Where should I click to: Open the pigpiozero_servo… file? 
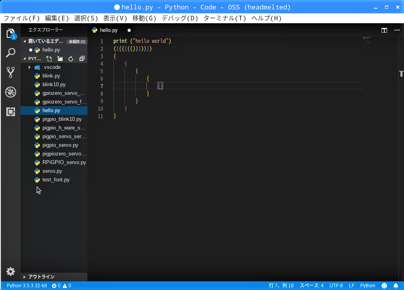pos(54,154)
